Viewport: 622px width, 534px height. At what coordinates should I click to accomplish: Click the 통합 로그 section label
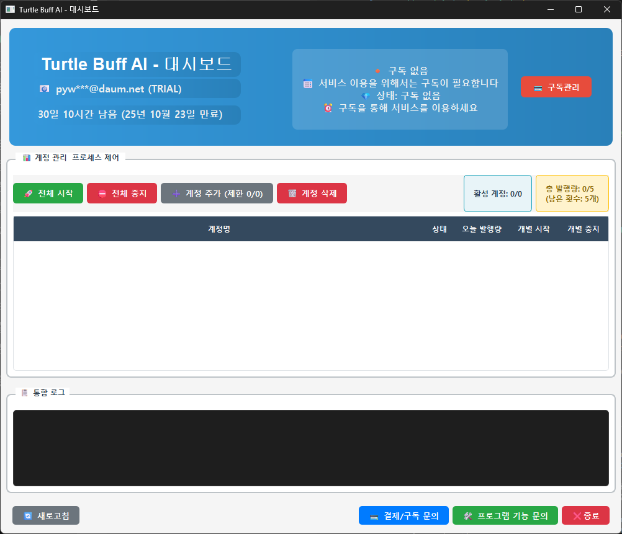point(49,393)
